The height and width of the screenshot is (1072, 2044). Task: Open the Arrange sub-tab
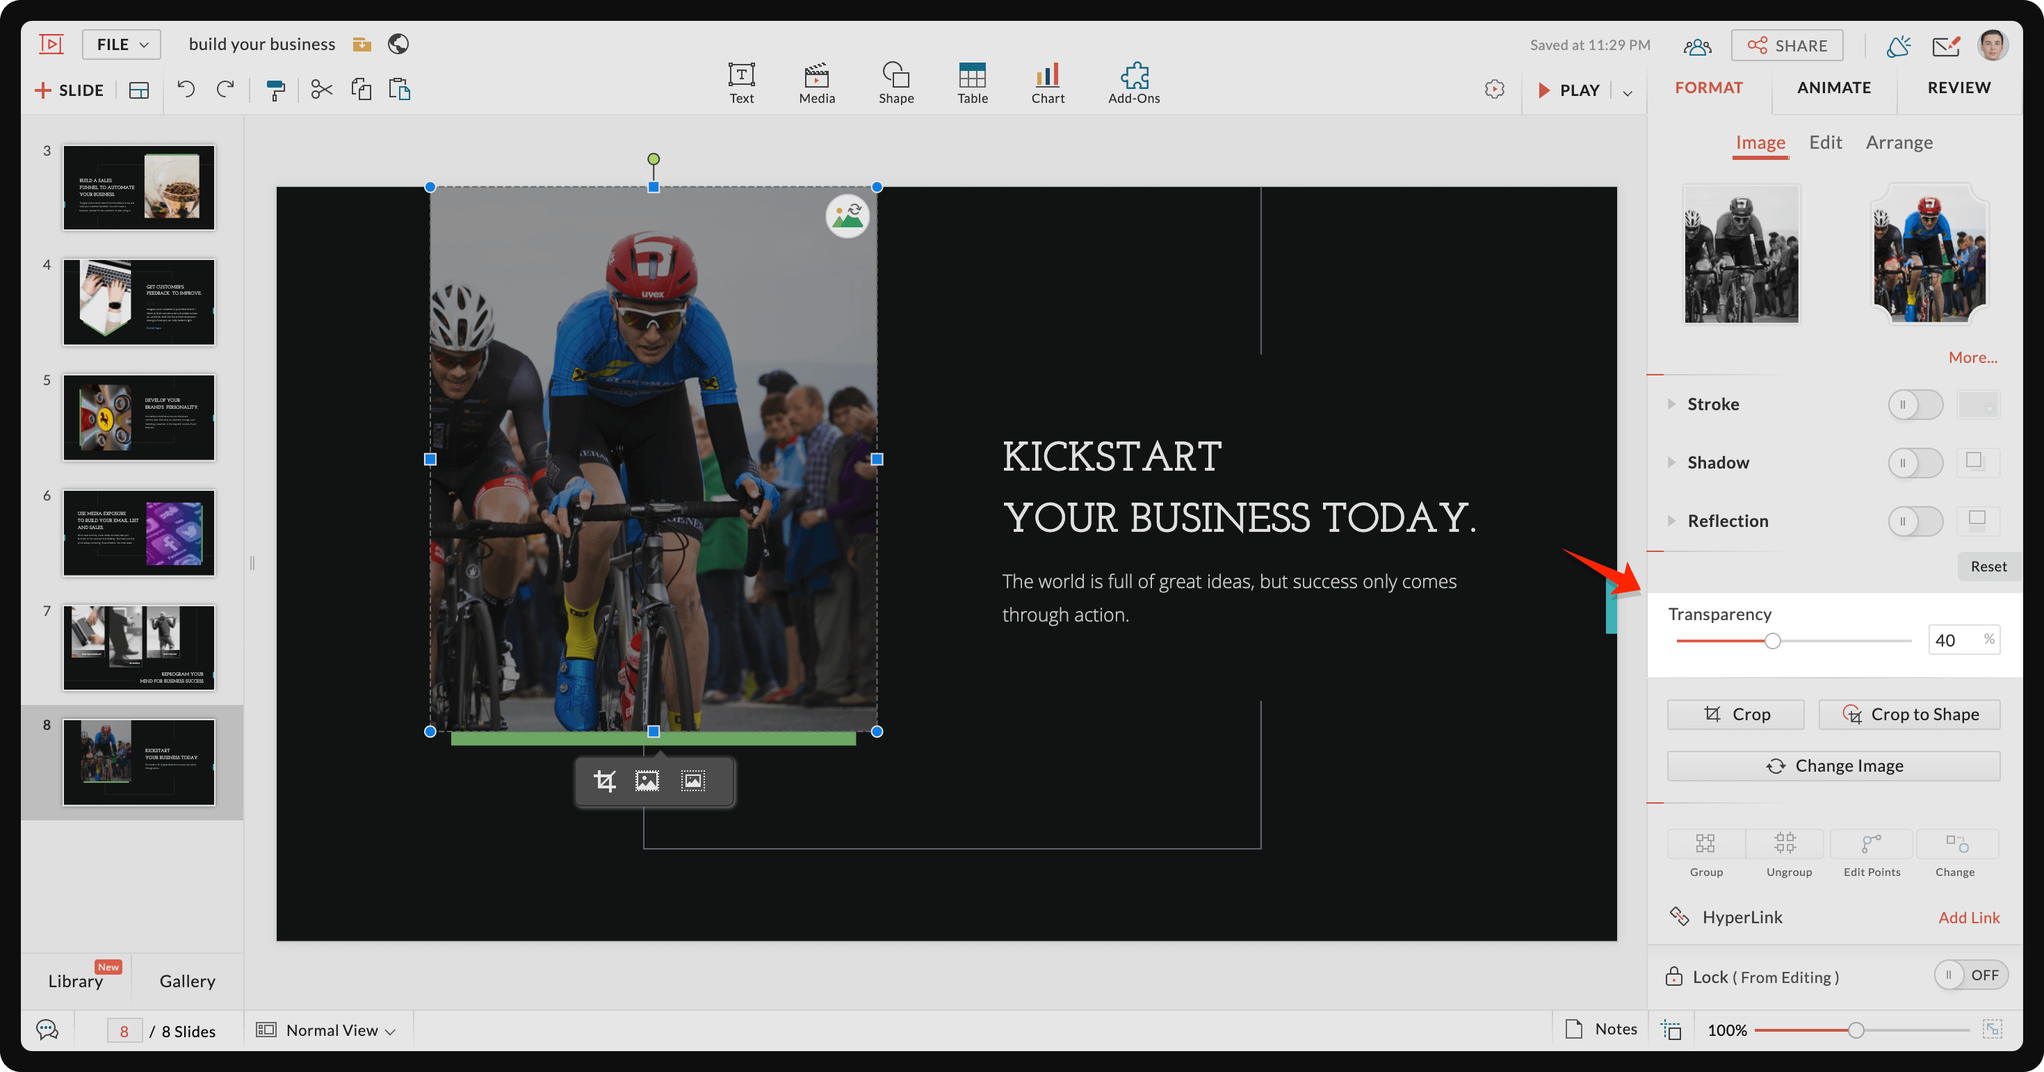point(1899,142)
